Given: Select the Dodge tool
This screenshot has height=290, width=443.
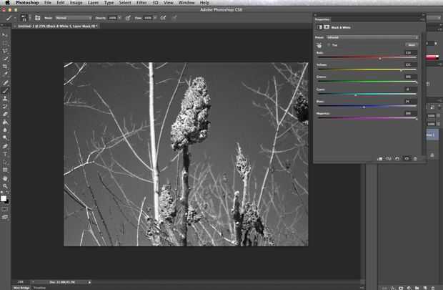Looking at the screenshot, I should pos(5,137).
